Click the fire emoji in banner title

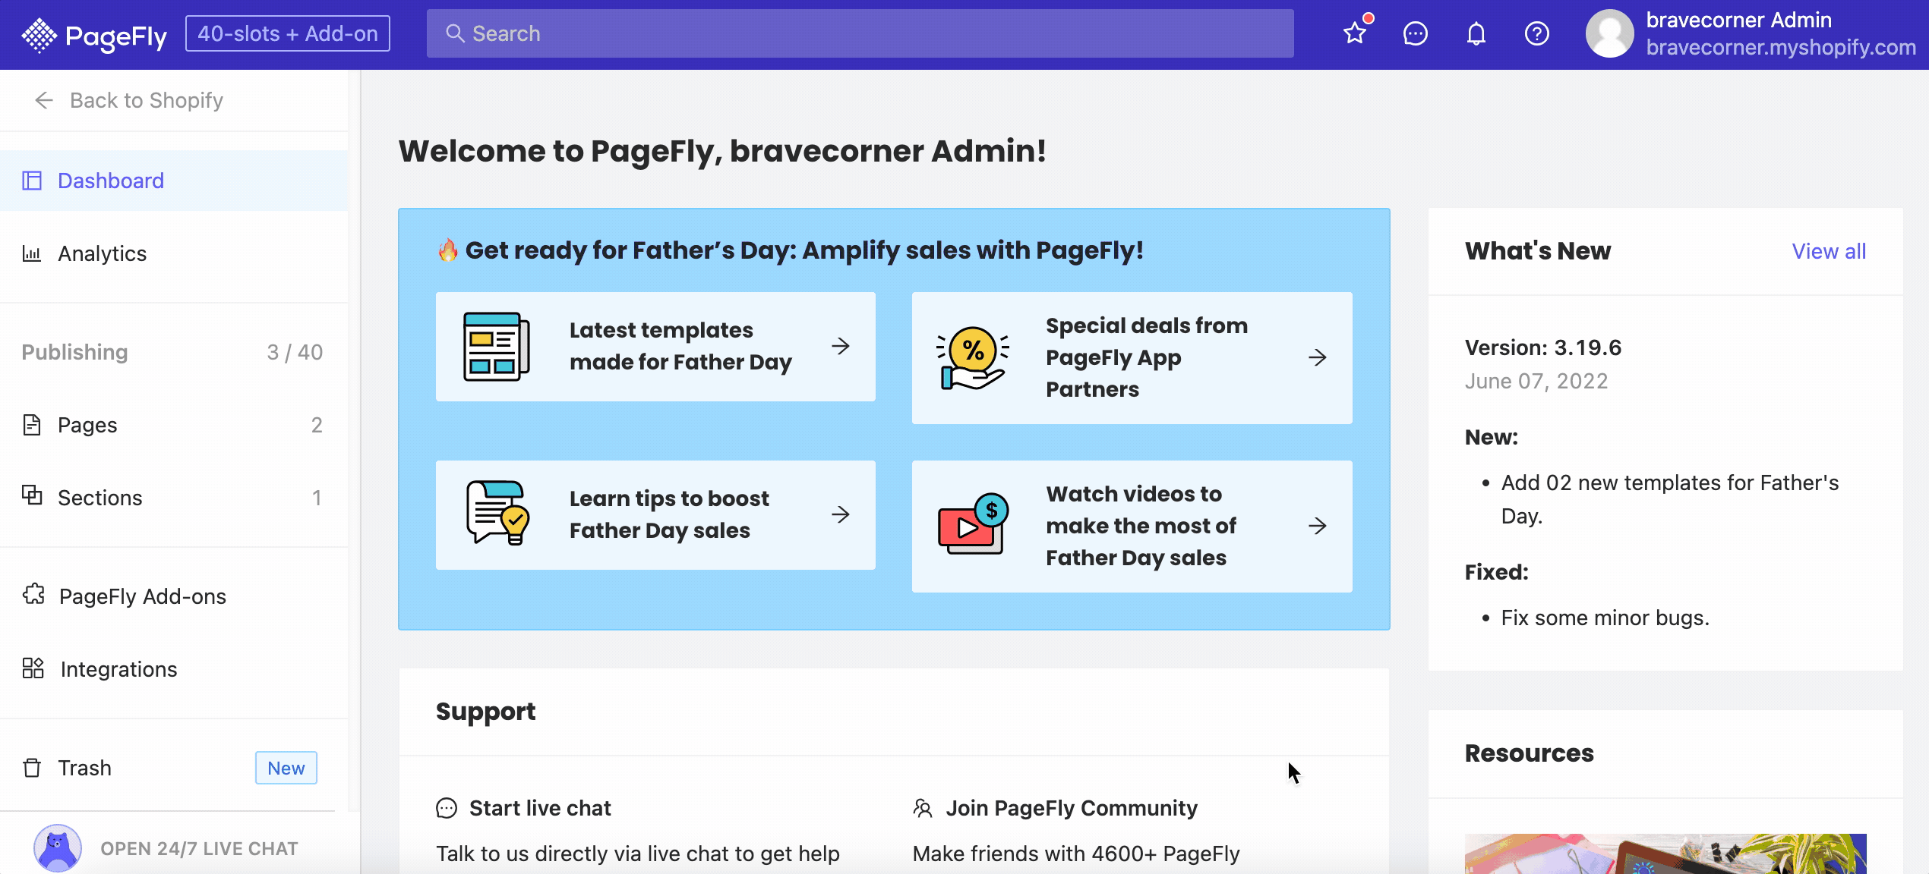448,250
